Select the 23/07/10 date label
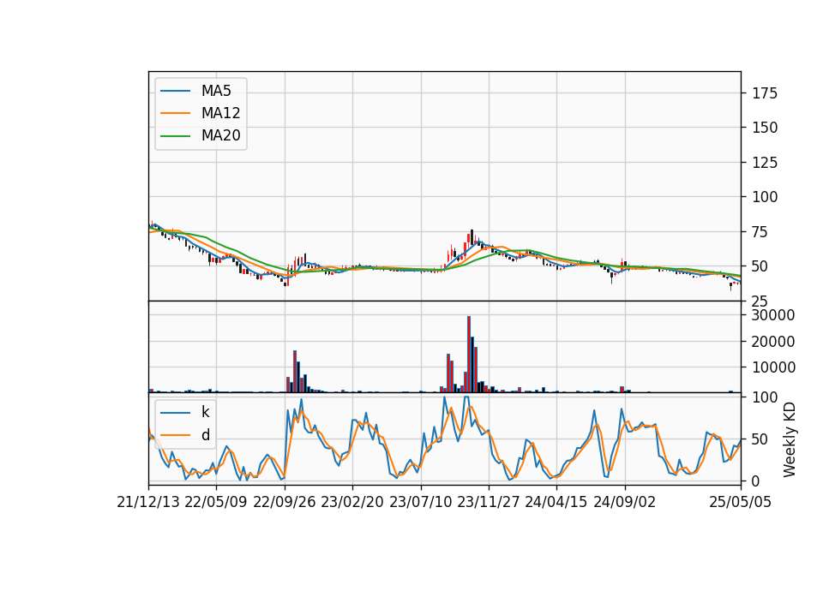823x591 pixels. (420, 502)
